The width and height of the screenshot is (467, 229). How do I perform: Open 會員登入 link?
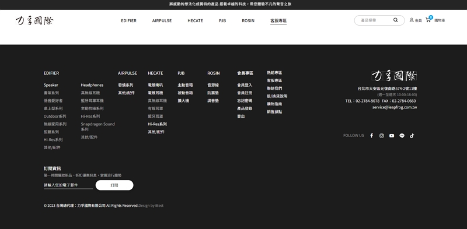pos(245,85)
